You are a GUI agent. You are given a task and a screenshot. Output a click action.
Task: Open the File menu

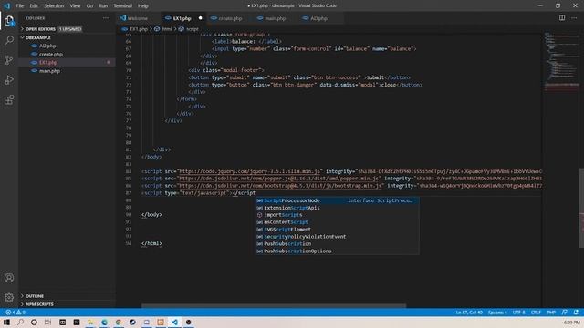click(x=20, y=6)
